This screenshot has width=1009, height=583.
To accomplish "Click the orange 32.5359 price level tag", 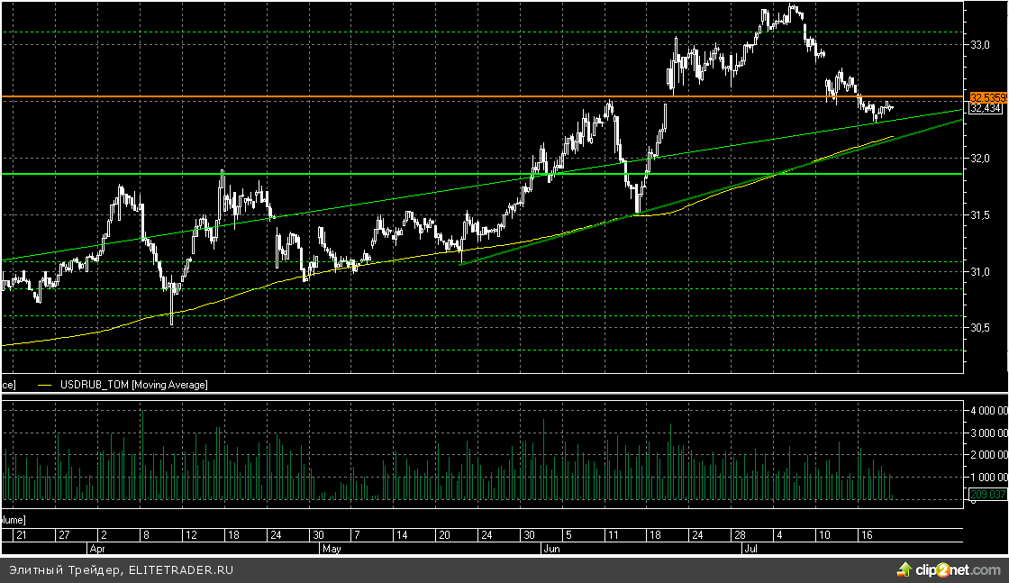I will pyautogui.click(x=987, y=96).
